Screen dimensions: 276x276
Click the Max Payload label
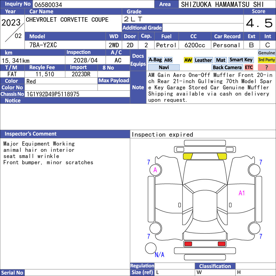point(114,80)
